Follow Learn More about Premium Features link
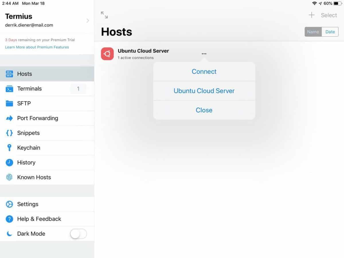This screenshot has height=258, width=344. 37,47
